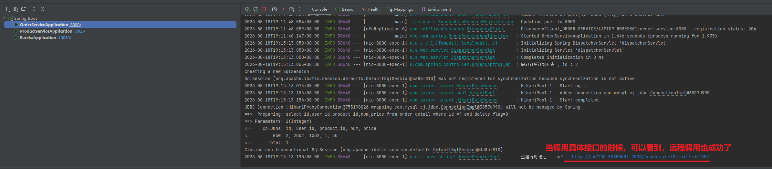Screen dimensions: 772x169
Task: Switch to the Environment tab
Action: [x=436, y=9]
